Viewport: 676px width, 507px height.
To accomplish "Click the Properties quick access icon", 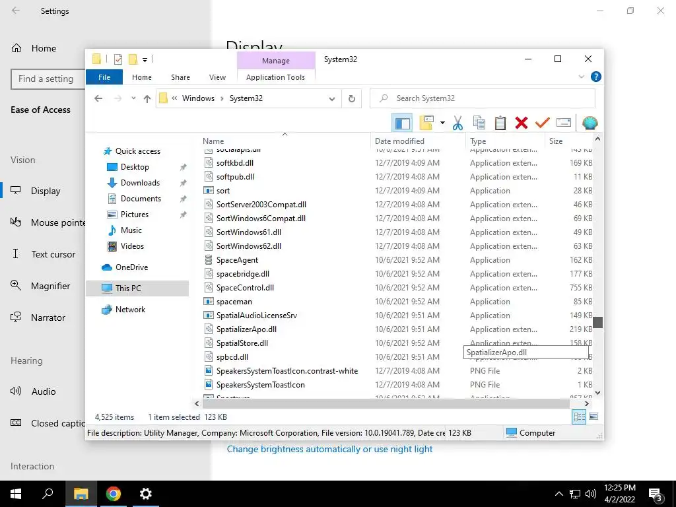I will point(118,59).
